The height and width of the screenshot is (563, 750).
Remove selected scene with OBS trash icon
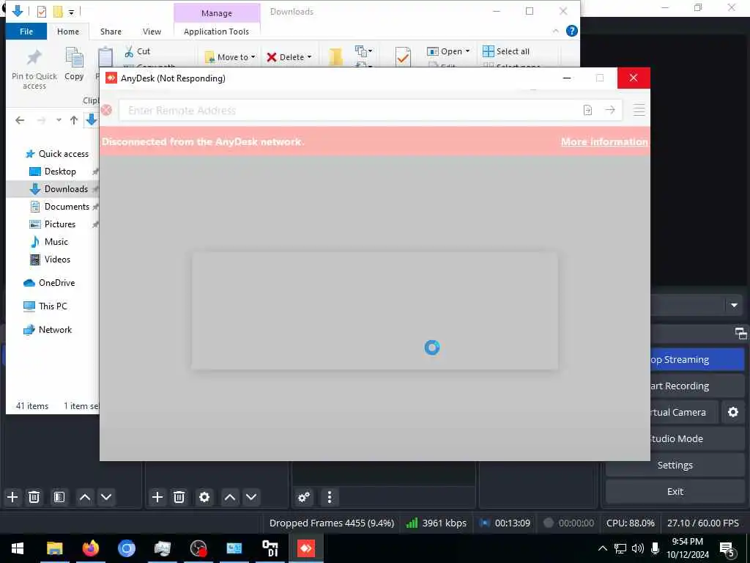[34, 497]
